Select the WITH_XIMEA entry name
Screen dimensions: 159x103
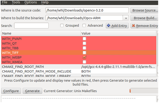[12, 62]
